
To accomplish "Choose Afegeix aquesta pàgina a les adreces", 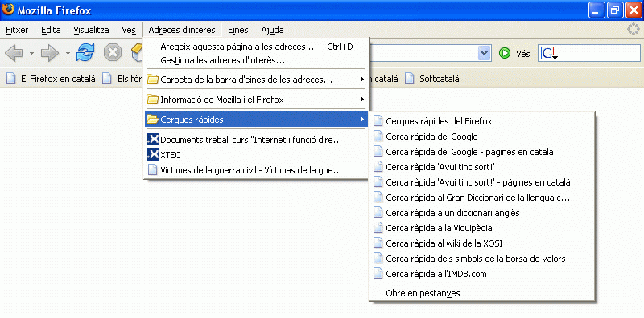I will (x=256, y=47).
